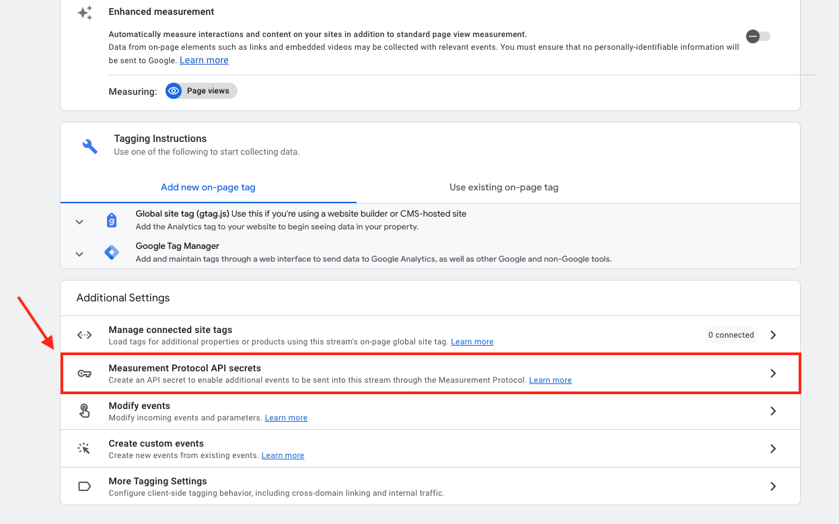Click the Global site tag icon
The width and height of the screenshot is (839, 524).
click(x=112, y=220)
